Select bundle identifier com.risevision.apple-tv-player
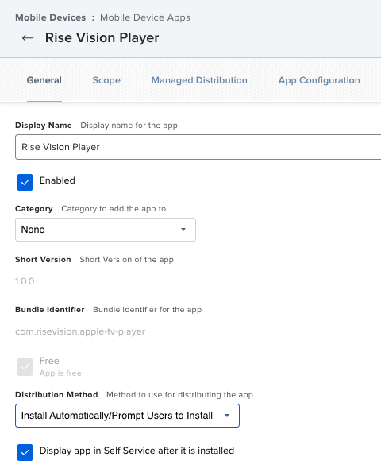 pyautogui.click(x=80, y=331)
